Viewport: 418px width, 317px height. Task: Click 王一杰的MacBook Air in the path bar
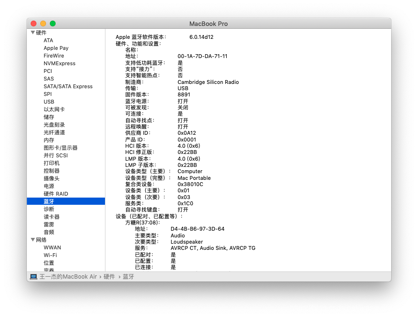[68, 277]
